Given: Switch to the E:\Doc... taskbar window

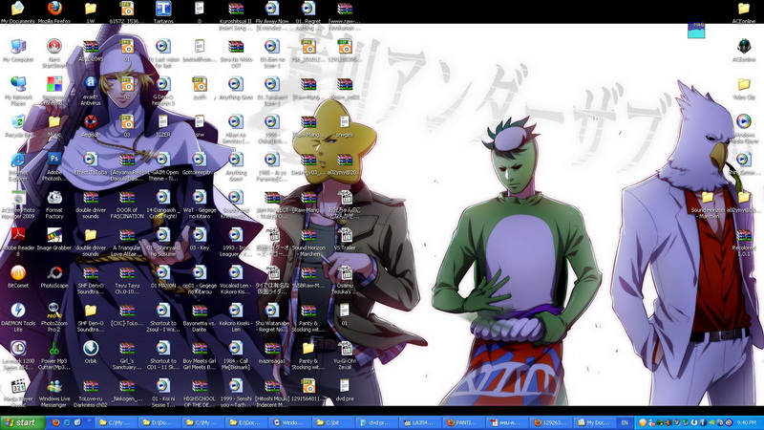Looking at the screenshot, I should [x=246, y=422].
